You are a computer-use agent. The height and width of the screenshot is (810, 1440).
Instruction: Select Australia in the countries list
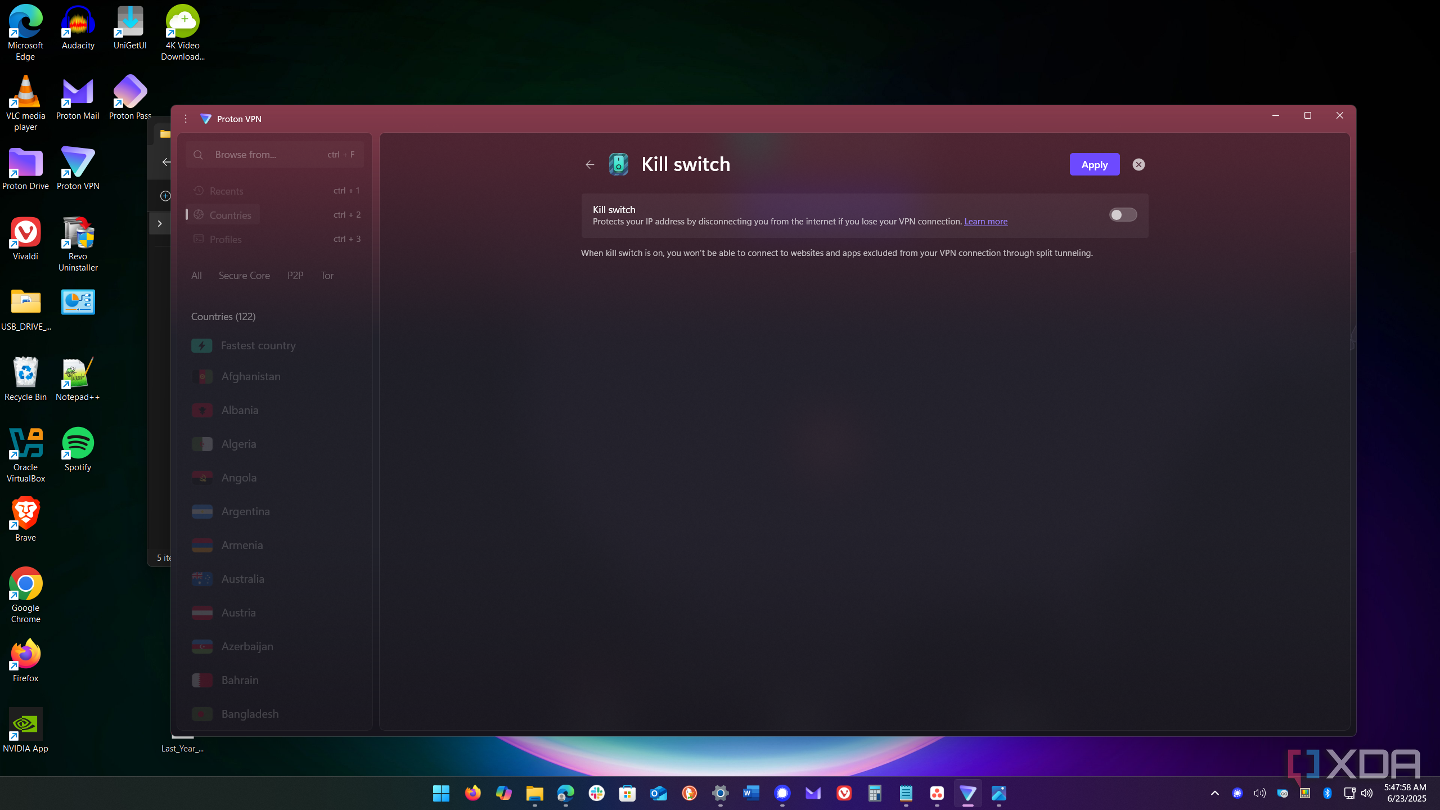click(274, 579)
